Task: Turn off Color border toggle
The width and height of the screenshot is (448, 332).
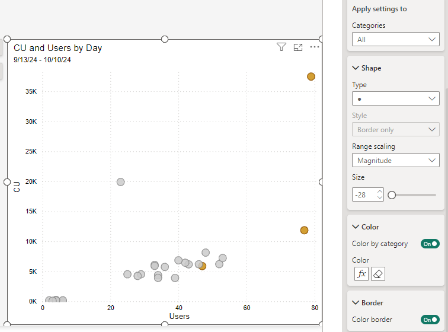Action: point(430,320)
